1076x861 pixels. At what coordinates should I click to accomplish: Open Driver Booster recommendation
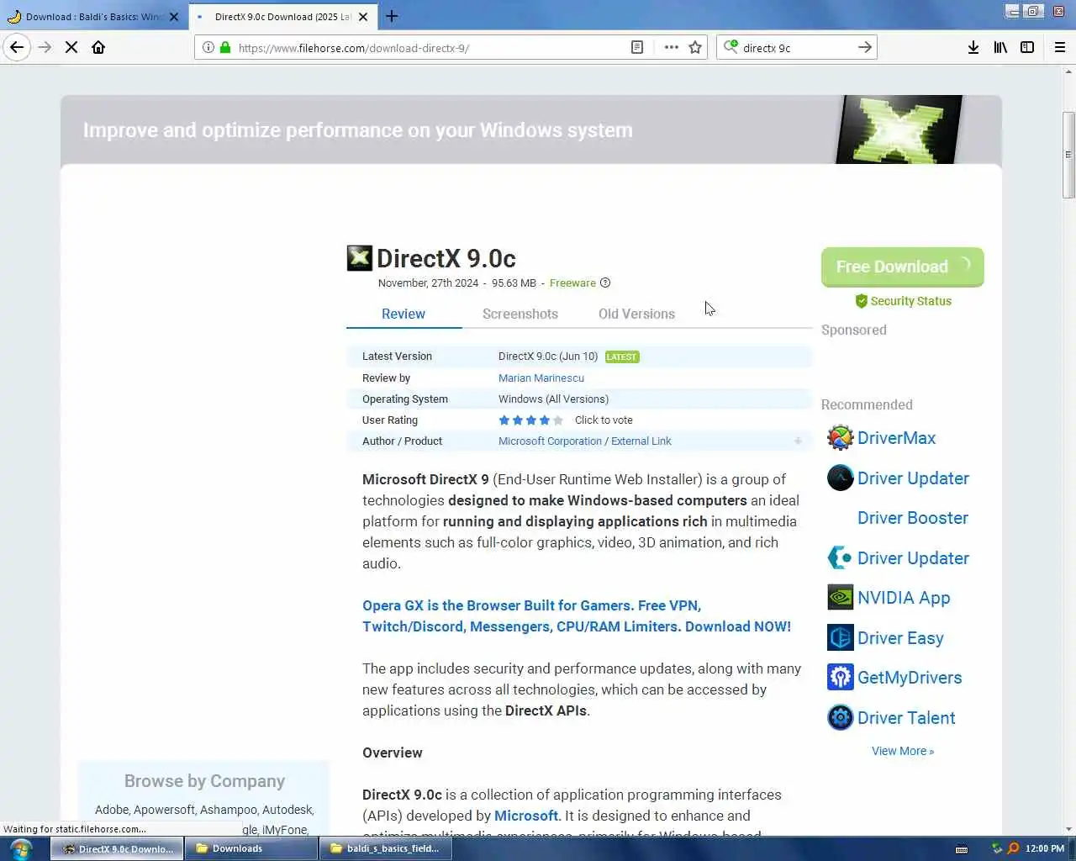coord(913,518)
